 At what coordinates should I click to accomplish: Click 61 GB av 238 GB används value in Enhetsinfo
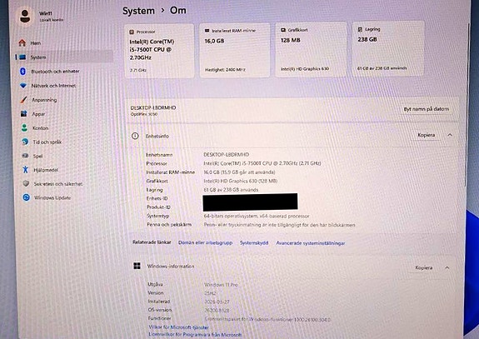pos(231,190)
